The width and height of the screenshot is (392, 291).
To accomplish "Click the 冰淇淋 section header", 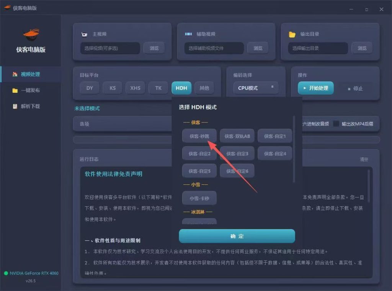I will click(x=198, y=212).
